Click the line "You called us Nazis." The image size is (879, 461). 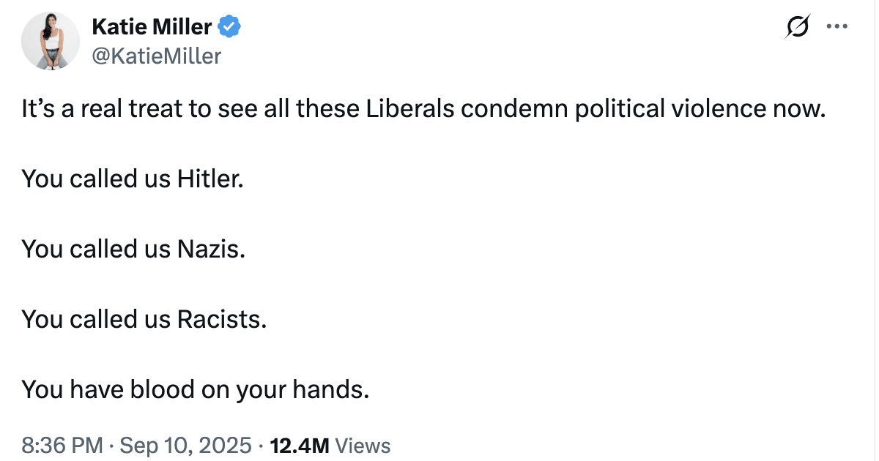133,250
